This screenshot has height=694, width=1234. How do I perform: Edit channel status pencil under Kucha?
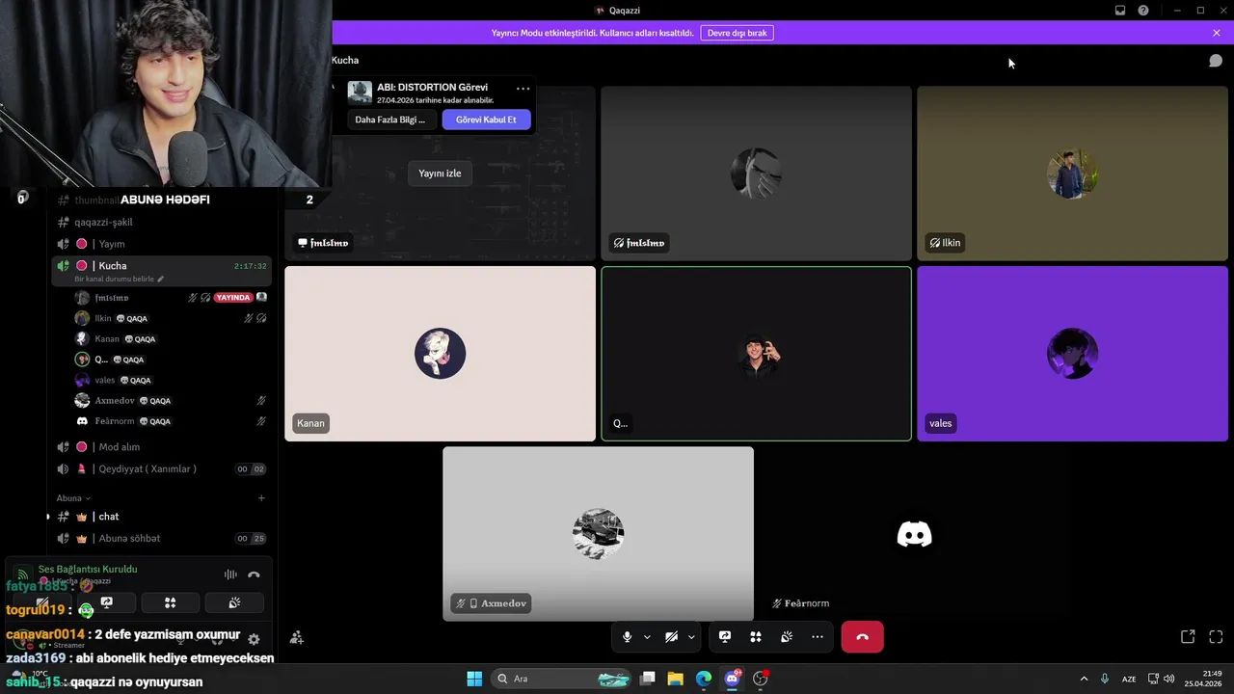click(x=161, y=280)
